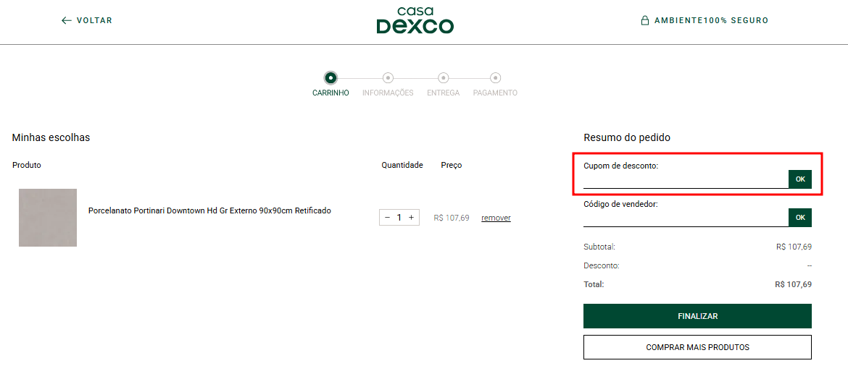Viewport: 848px width, 379px height.
Task: Click COMPRAR MAIS PRODUTOS button
Action: click(x=697, y=347)
